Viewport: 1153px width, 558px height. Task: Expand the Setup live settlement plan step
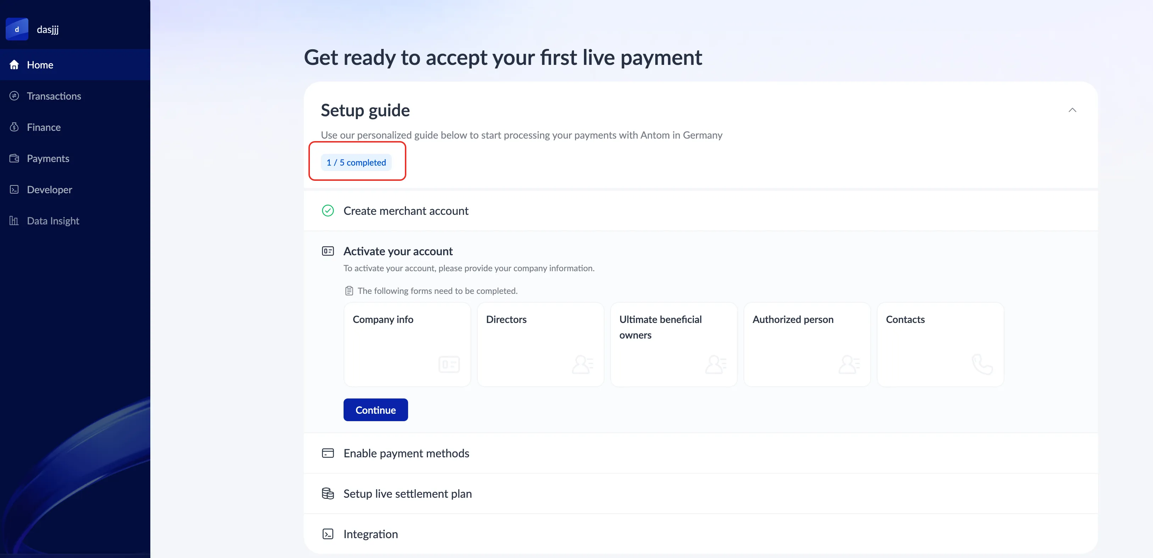point(407,493)
